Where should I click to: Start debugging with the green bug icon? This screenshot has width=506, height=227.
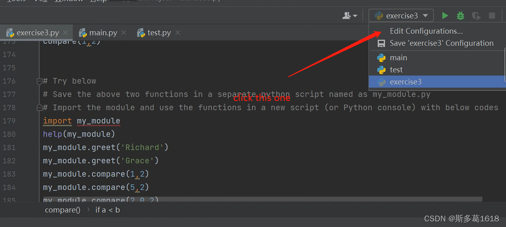(460, 16)
